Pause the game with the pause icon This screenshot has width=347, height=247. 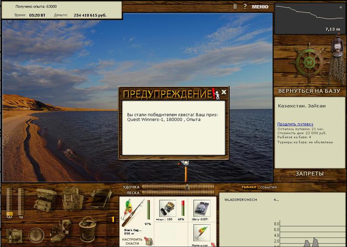[x=235, y=7]
